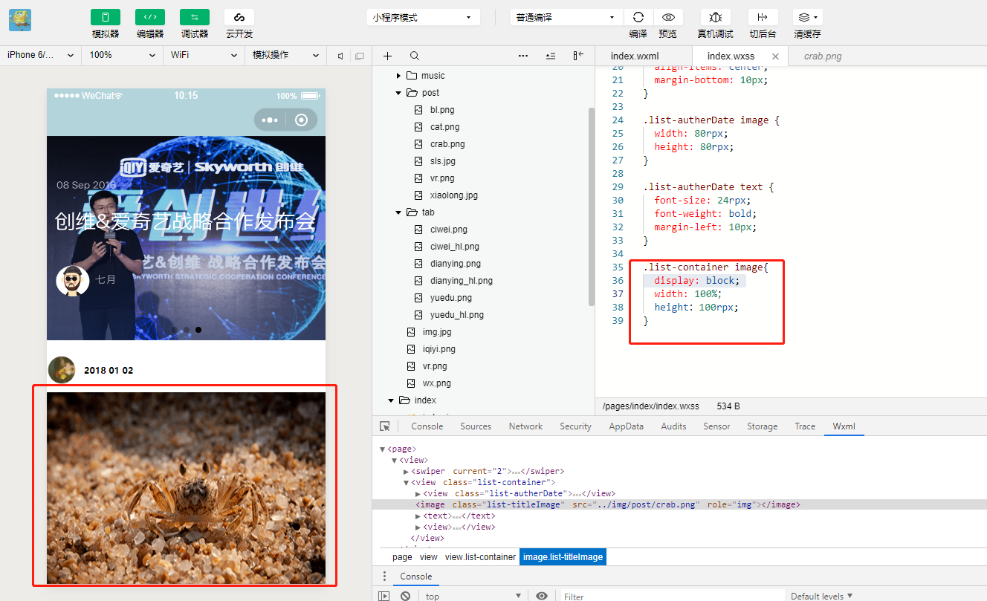Expand the music folder
Screen dimensions: 987x601
[399, 76]
